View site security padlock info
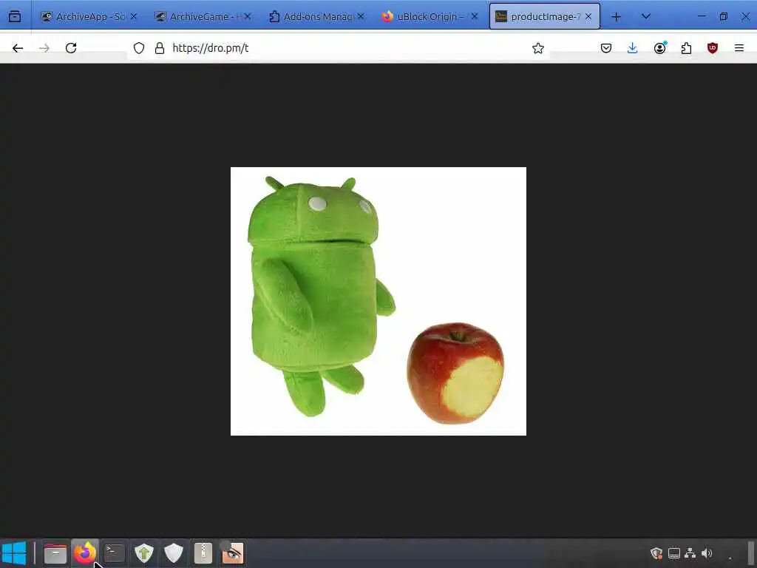This screenshot has width=757, height=568. coord(160,48)
